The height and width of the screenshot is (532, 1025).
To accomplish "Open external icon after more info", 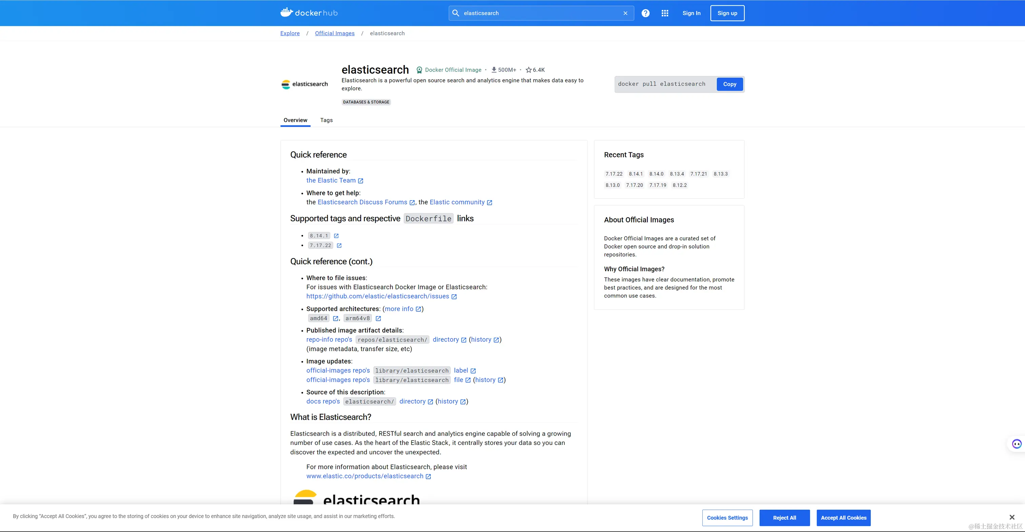I will pos(418,309).
